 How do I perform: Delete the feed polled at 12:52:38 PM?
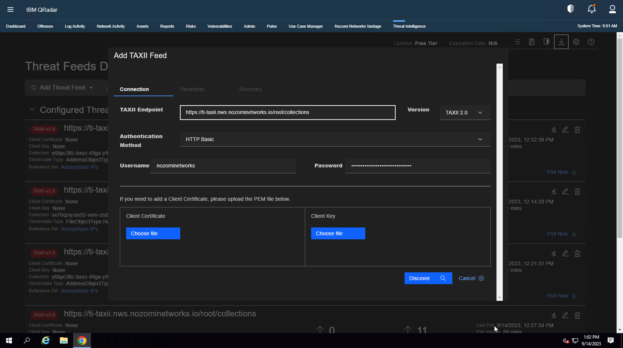pos(577,130)
